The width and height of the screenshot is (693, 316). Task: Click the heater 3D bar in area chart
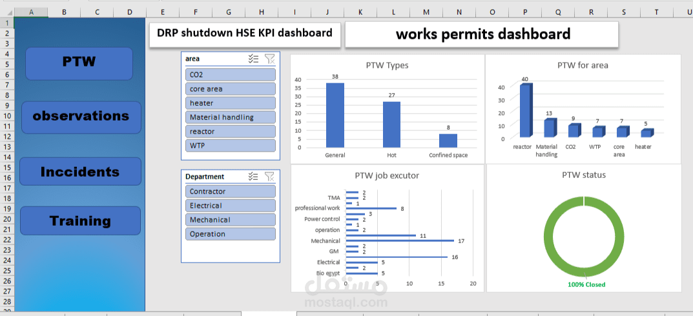tap(646, 133)
